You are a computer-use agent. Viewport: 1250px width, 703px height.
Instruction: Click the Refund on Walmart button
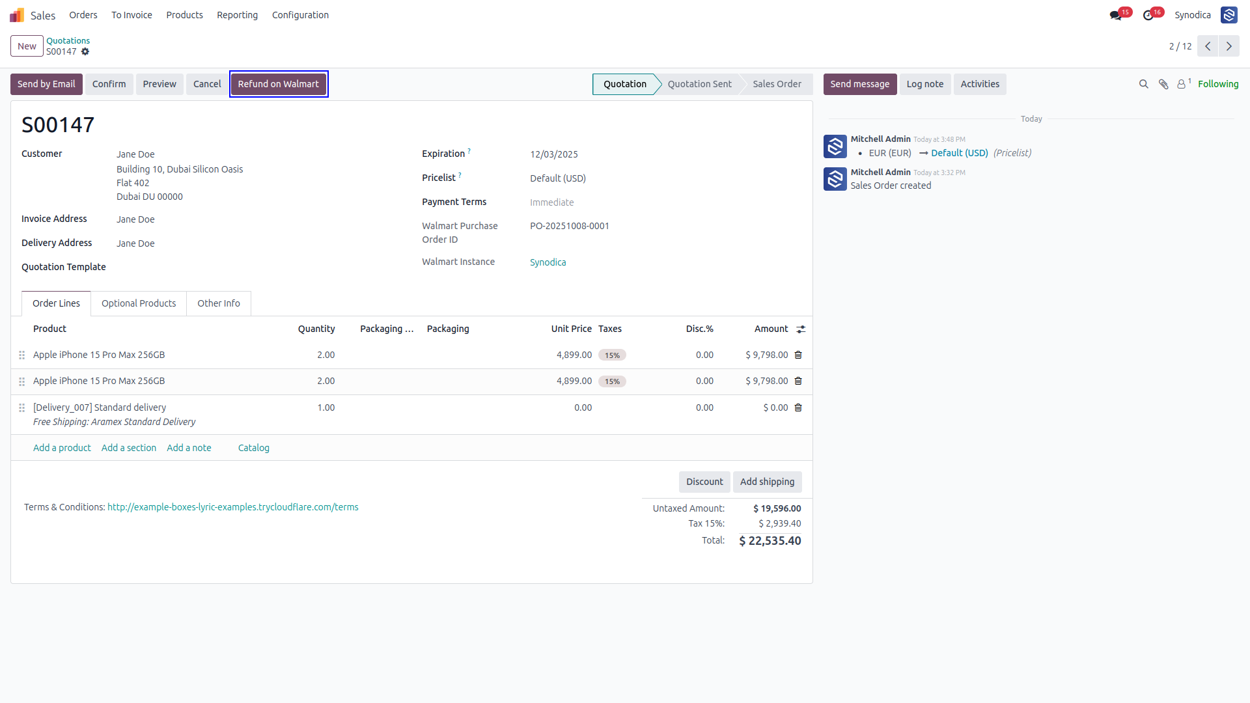point(279,84)
